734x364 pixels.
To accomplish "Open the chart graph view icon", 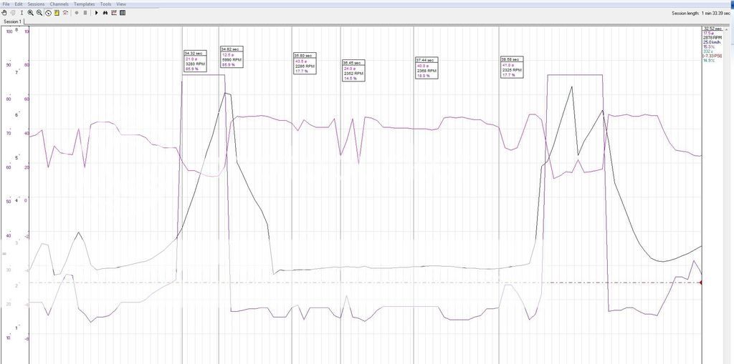I will point(114,13).
